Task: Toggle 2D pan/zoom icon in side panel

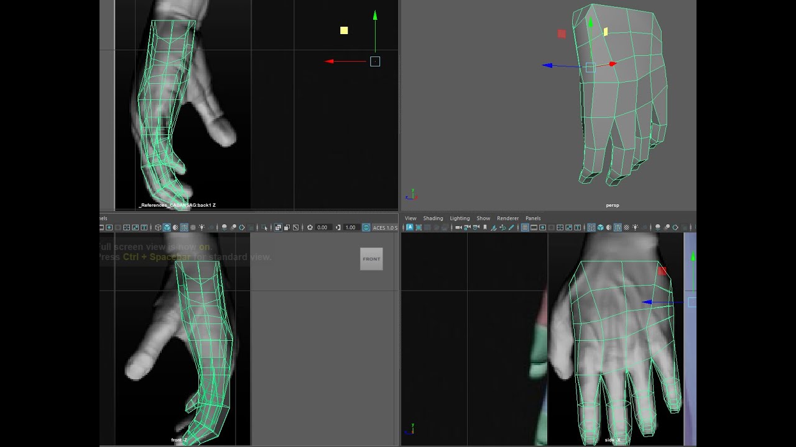Action: [x=502, y=227]
